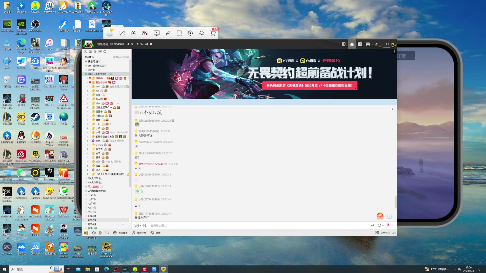This screenshot has height=273, width=486.
Task: Click the 自由模式 mode label
Action: (89, 57)
